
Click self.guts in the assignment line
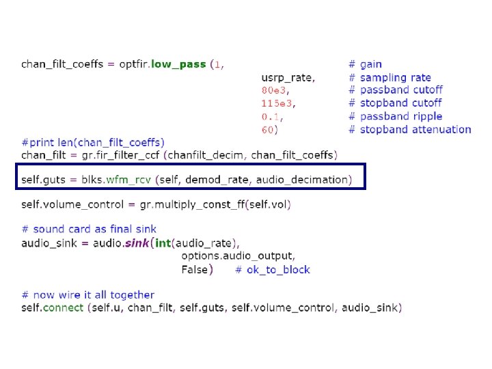point(43,180)
